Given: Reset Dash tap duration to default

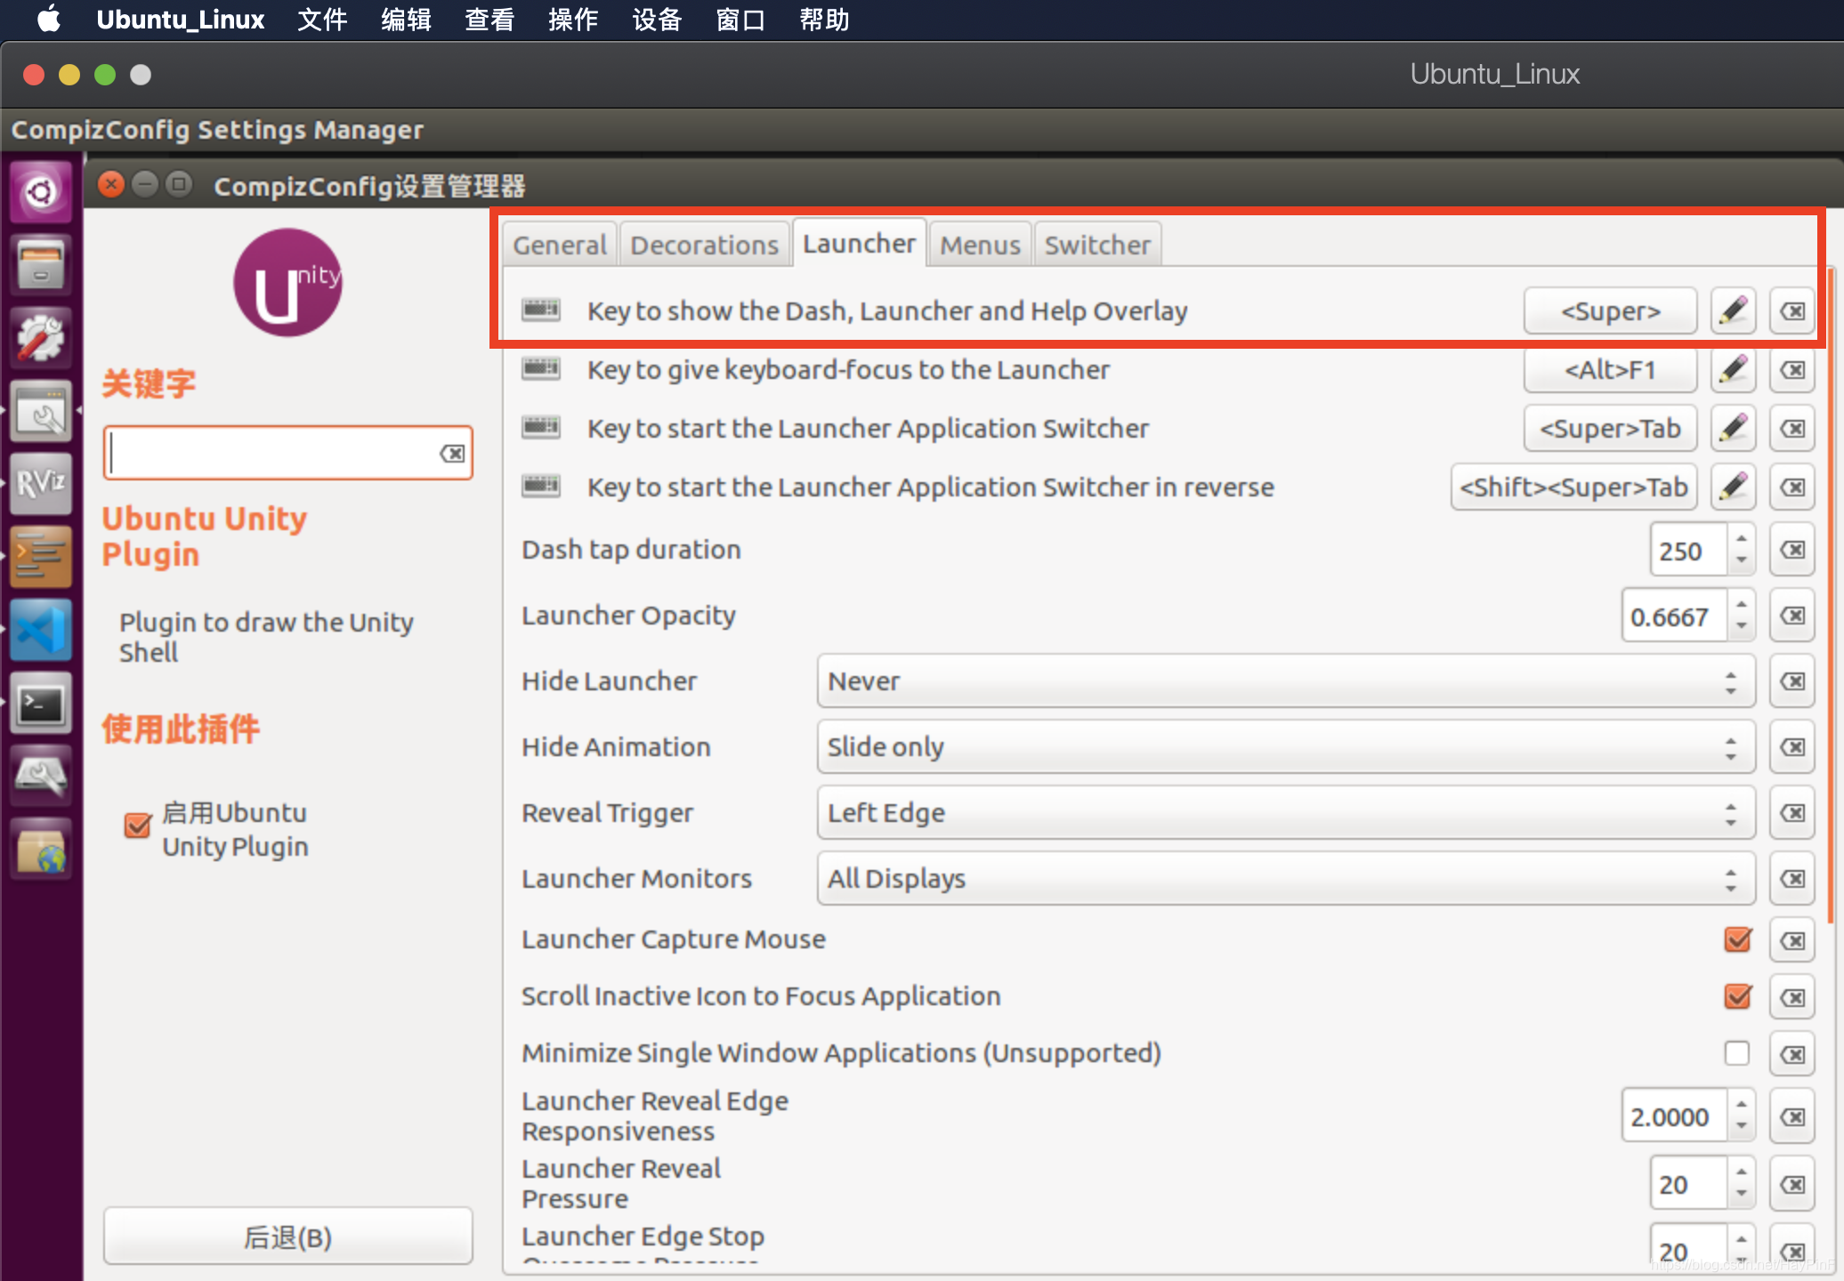Looking at the screenshot, I should 1792,550.
